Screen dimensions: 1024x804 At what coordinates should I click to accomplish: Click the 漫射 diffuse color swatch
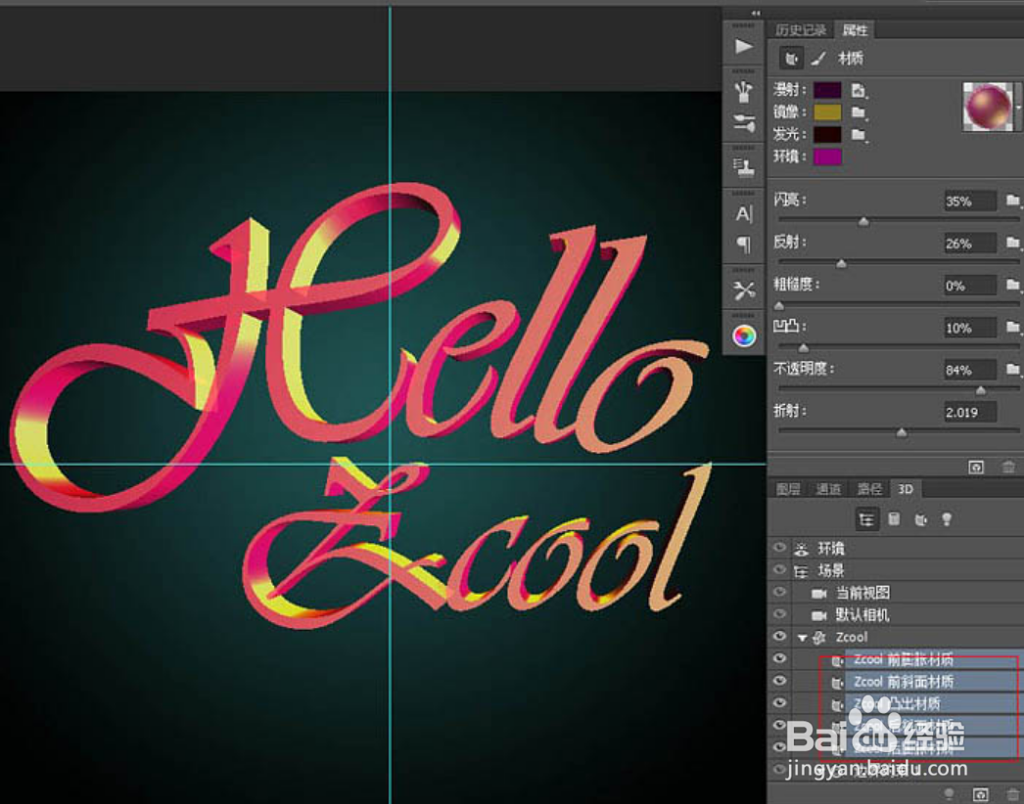pyautogui.click(x=827, y=90)
